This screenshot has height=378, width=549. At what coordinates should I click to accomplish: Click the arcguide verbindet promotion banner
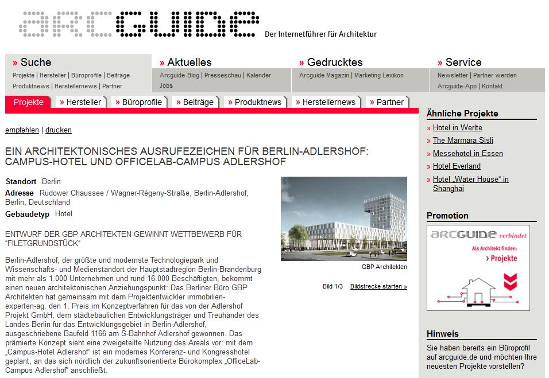pyautogui.click(x=478, y=268)
